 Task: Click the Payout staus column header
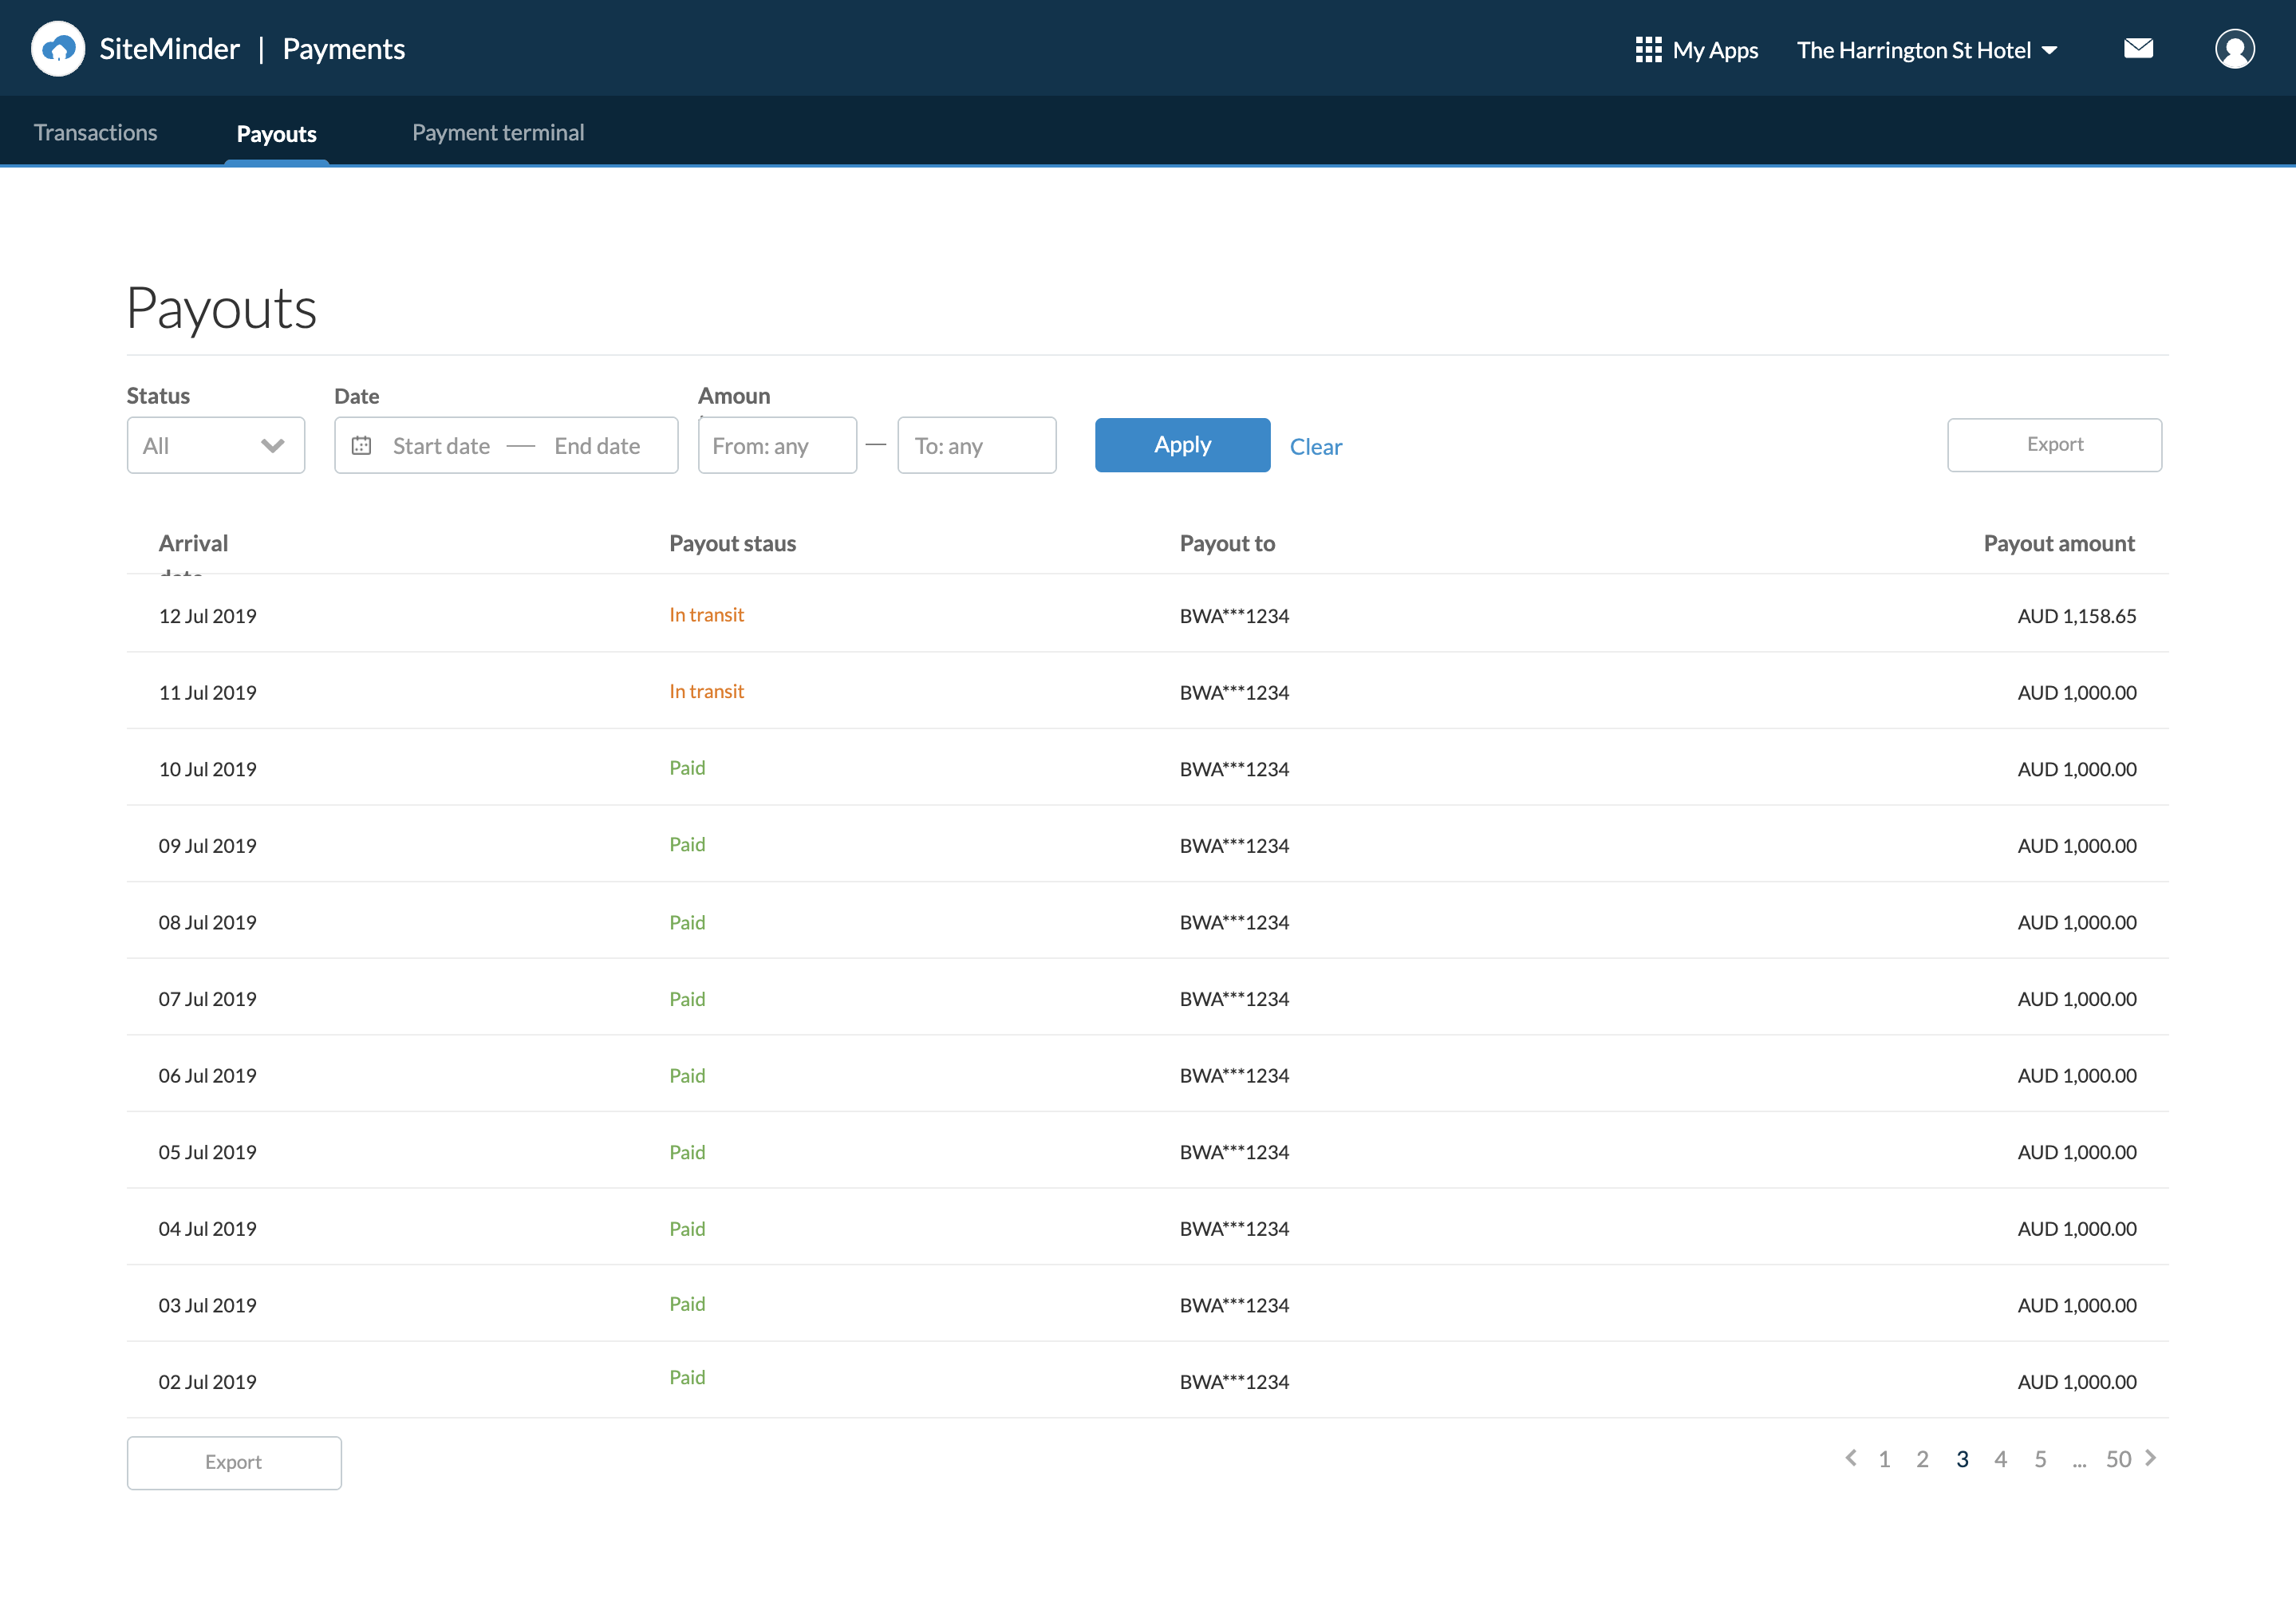[x=732, y=543]
